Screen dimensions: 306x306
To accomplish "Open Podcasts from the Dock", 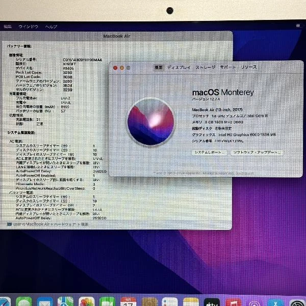I will [x=254, y=302].
